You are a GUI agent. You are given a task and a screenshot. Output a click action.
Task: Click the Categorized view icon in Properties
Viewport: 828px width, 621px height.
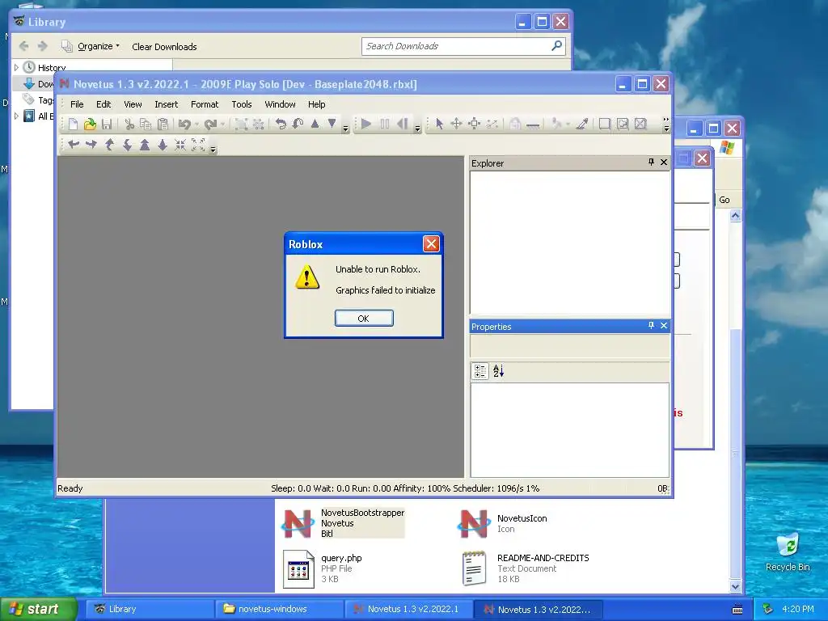(480, 371)
